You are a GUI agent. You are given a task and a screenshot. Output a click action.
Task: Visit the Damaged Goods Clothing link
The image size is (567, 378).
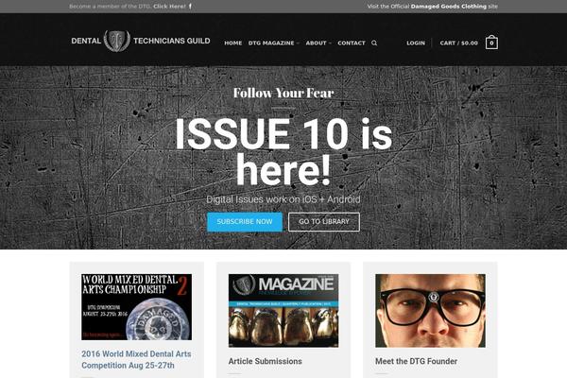448,7
